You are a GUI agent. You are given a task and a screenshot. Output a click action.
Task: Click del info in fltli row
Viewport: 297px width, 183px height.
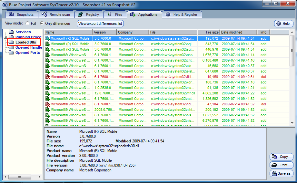pyautogui.click(x=263, y=77)
